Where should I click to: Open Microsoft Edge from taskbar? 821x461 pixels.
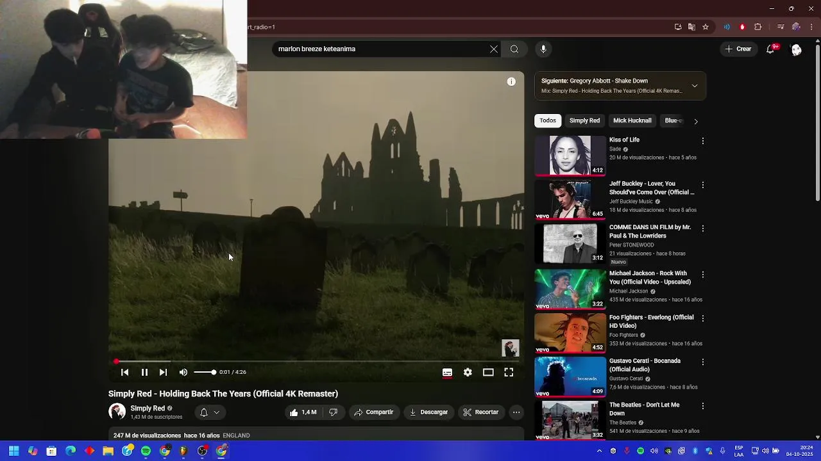71,451
